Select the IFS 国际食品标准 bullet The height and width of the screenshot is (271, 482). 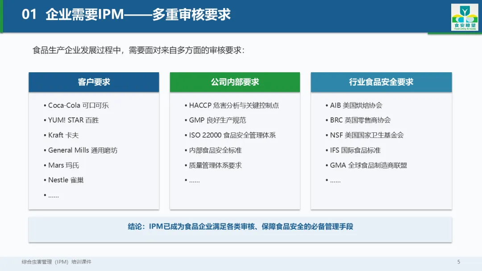pyautogui.click(x=353, y=150)
